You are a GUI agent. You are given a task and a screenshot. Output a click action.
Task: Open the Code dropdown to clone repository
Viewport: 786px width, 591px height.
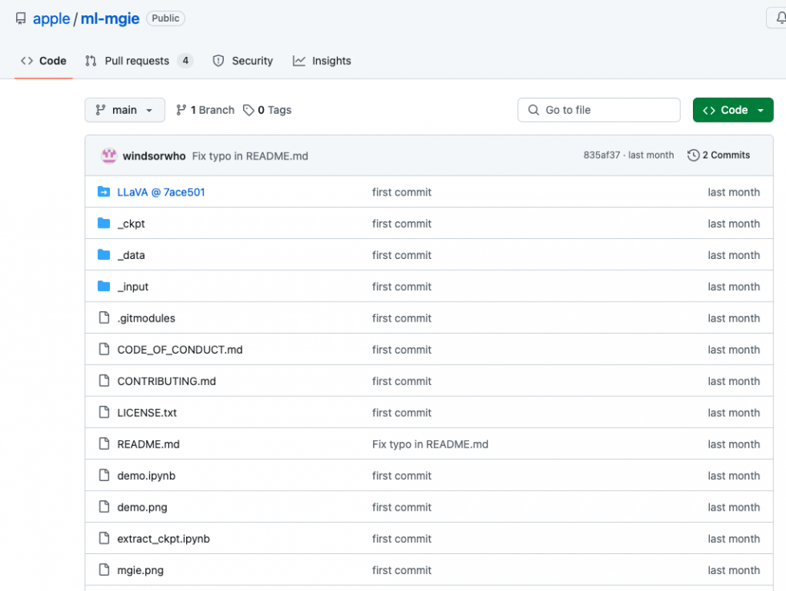[733, 110]
